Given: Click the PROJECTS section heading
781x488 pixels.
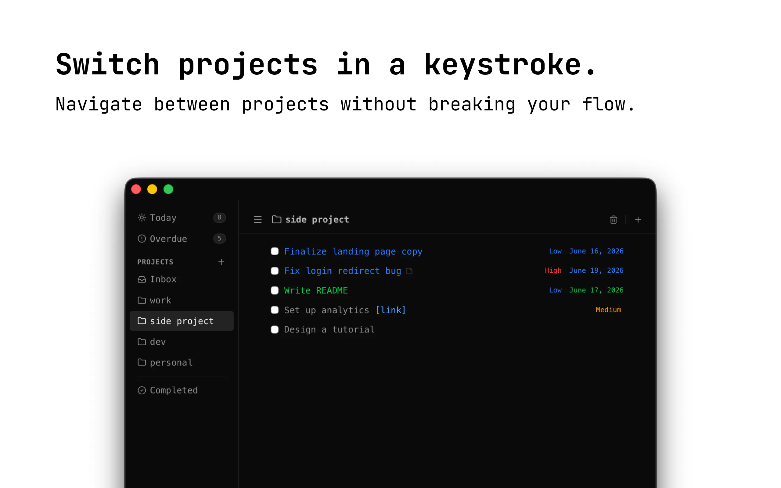Looking at the screenshot, I should click(155, 262).
